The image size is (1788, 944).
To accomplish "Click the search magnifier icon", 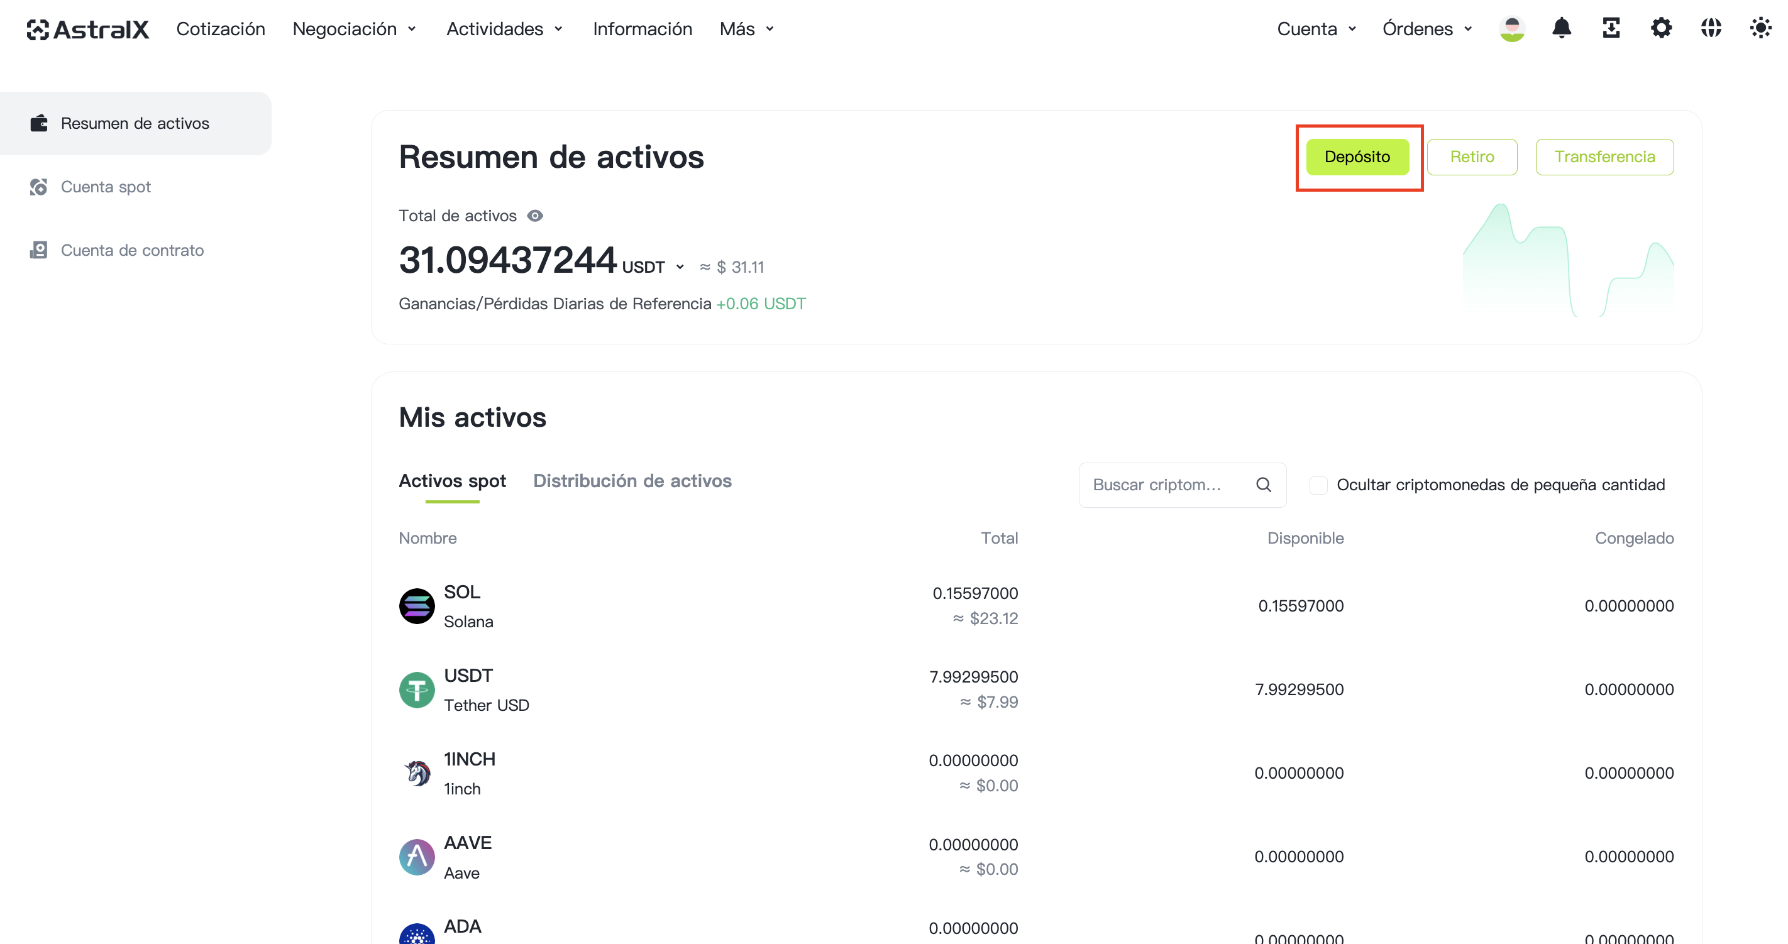I will point(1263,485).
